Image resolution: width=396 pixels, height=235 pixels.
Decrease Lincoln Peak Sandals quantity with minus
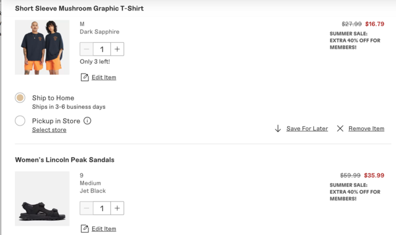(x=87, y=208)
